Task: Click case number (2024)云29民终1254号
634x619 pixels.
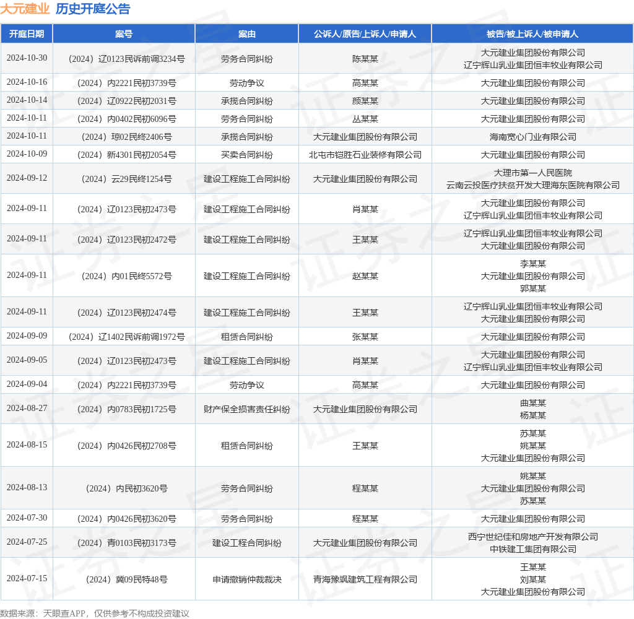Action: pyautogui.click(x=126, y=179)
